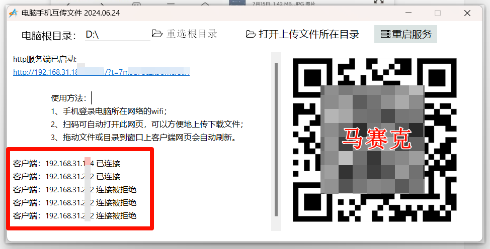Click instruction '3、拖动文件或目录到窗口上' line

pyautogui.click(x=143, y=137)
